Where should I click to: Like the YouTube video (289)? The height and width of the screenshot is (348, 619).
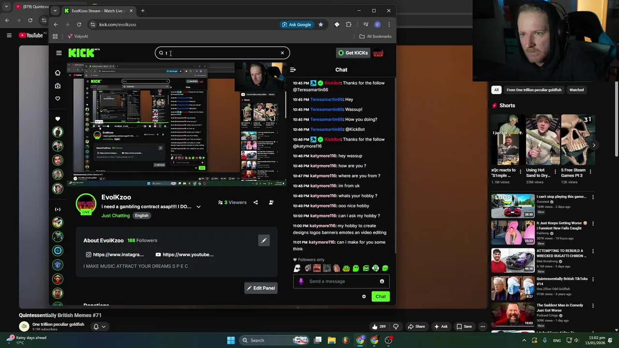[x=379, y=327]
